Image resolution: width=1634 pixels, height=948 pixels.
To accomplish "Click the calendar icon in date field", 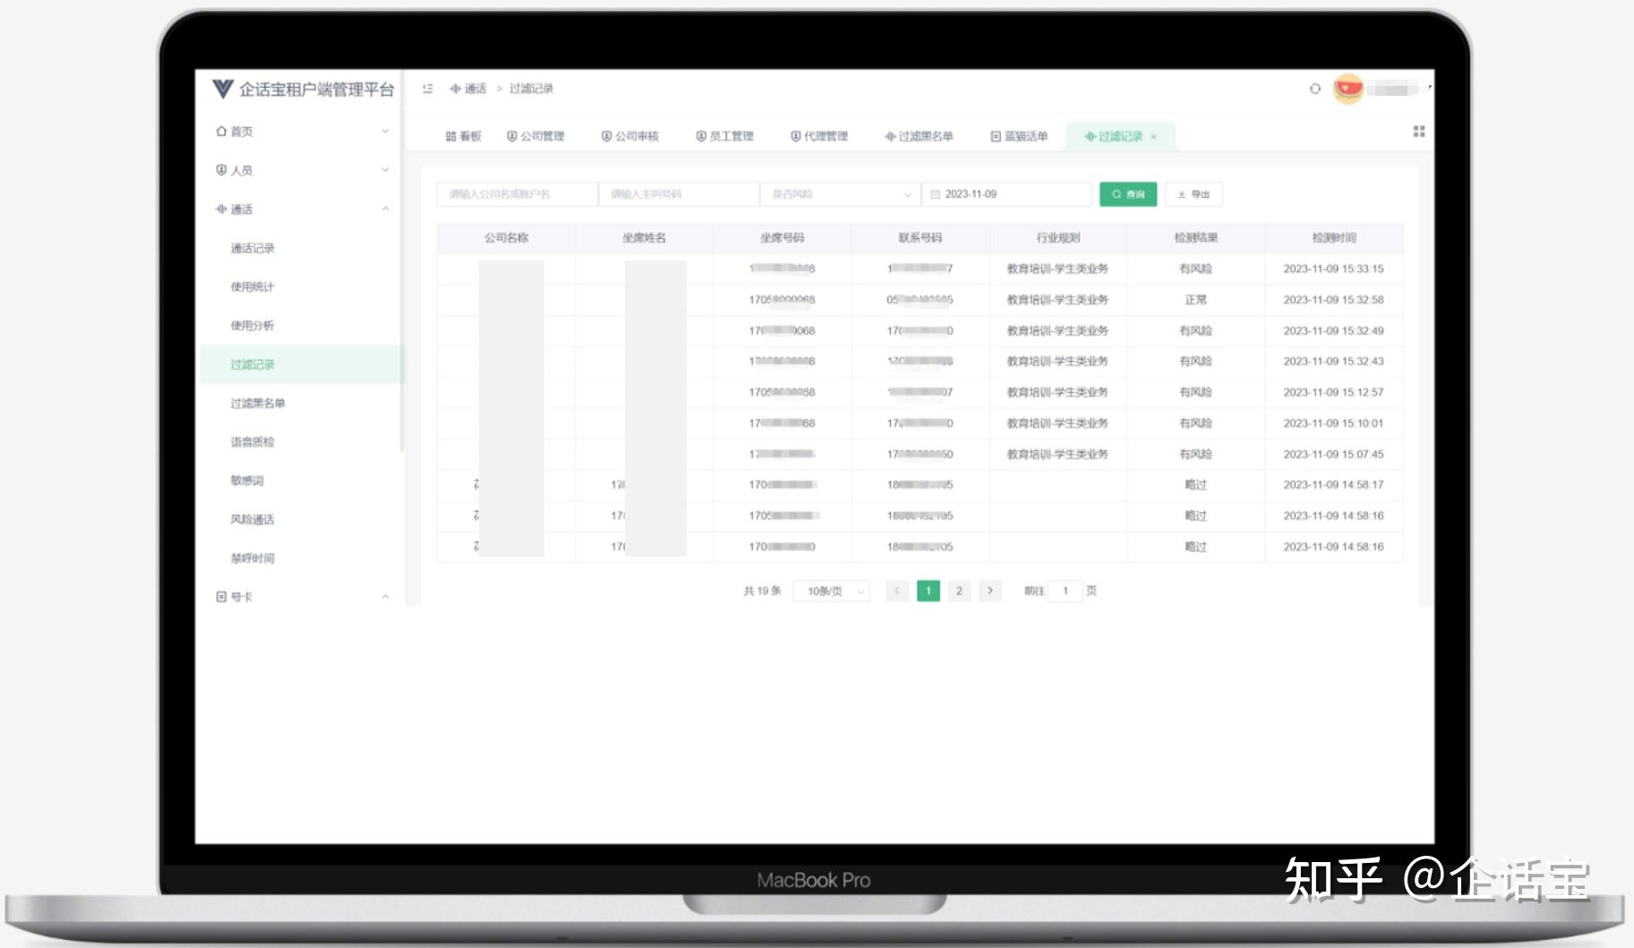I will pyautogui.click(x=935, y=194).
